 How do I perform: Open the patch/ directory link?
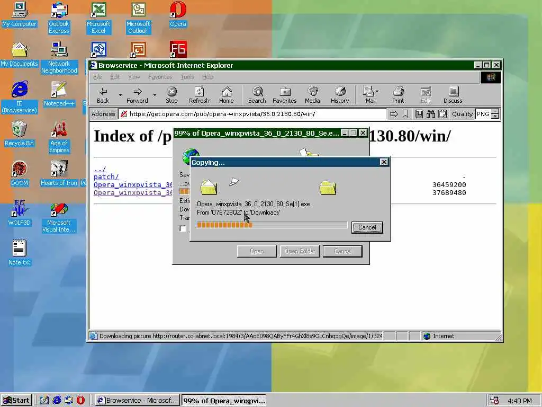106,177
